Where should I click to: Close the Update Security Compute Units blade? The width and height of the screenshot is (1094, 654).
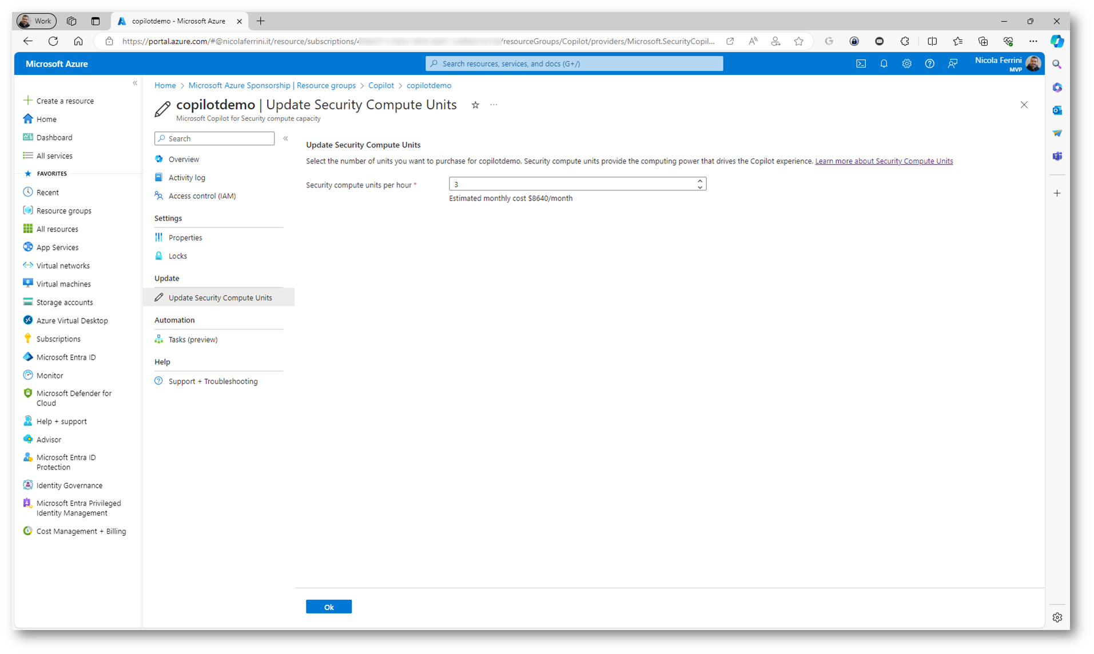(1024, 105)
